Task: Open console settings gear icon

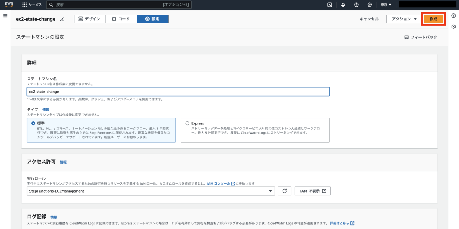Action: (x=369, y=5)
